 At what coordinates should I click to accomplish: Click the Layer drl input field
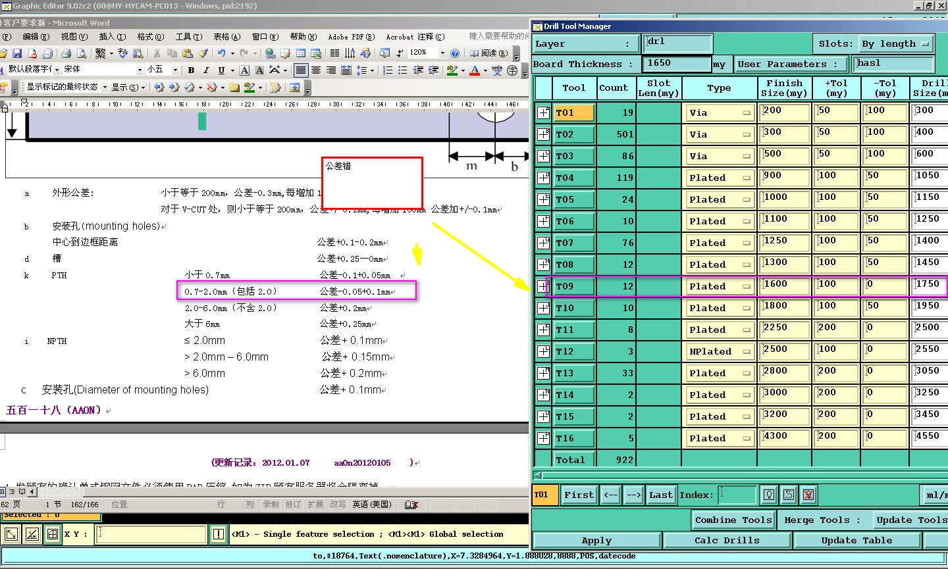(677, 43)
